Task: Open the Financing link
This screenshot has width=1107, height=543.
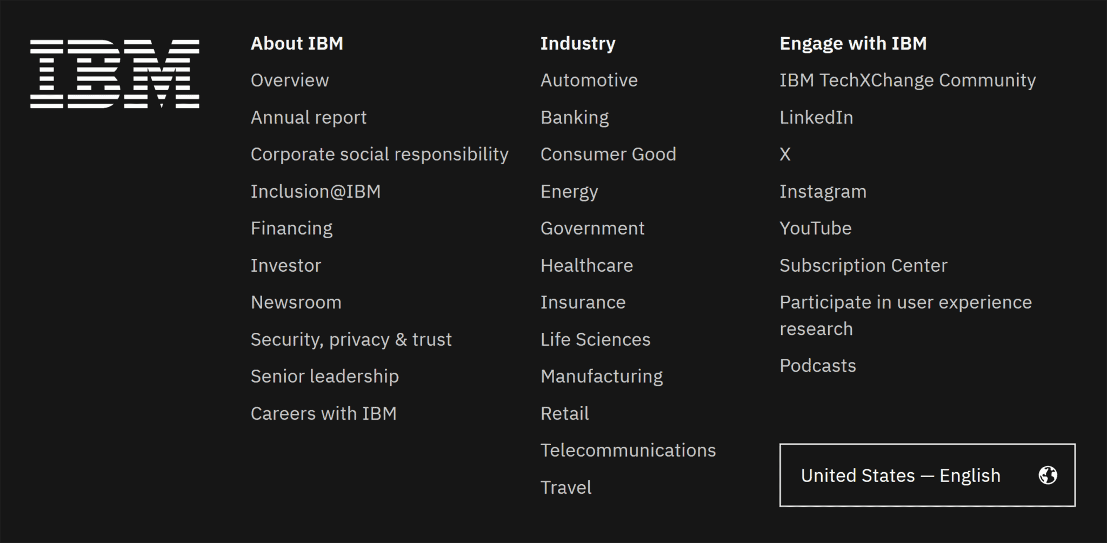Action: pyautogui.click(x=292, y=228)
